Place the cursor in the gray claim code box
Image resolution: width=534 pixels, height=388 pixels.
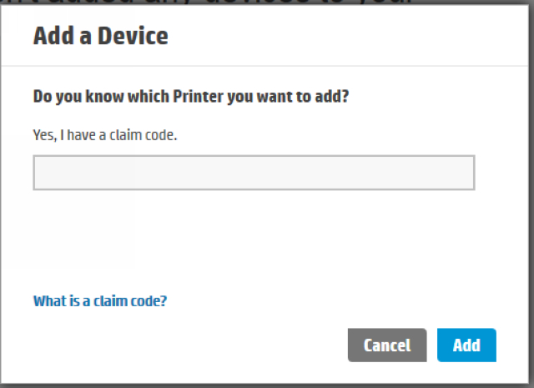click(254, 173)
